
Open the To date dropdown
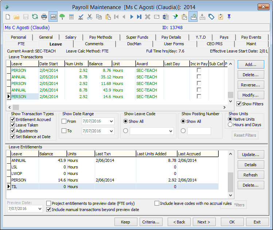pos(112,131)
